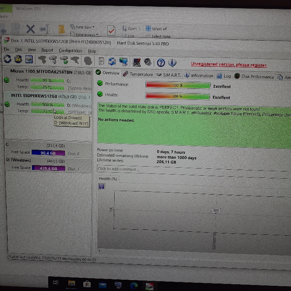Open the Help menu in Hard Disk Sentinel

[92, 51]
